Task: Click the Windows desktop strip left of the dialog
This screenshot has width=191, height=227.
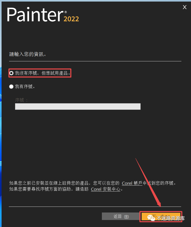Action: tap(1, 116)
